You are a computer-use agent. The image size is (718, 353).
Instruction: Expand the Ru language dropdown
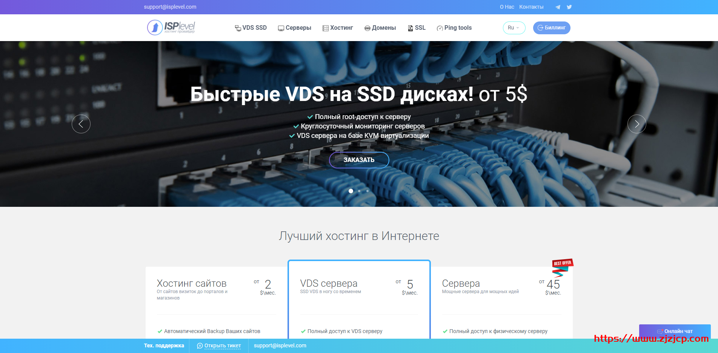point(514,28)
